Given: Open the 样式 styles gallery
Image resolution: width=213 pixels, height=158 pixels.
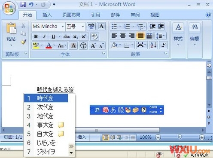Looking at the screenshot, I should click(x=178, y=34).
